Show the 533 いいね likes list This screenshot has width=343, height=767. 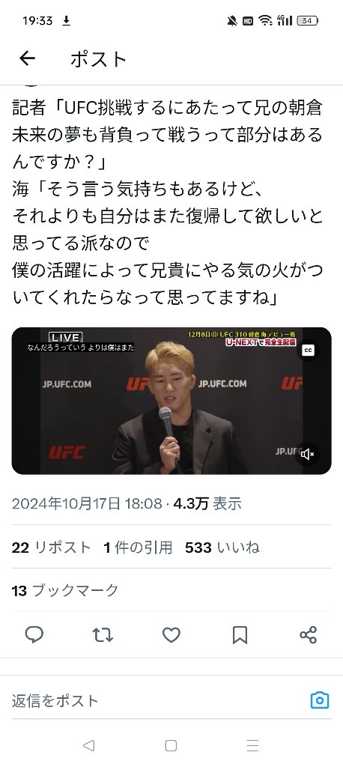point(222,548)
